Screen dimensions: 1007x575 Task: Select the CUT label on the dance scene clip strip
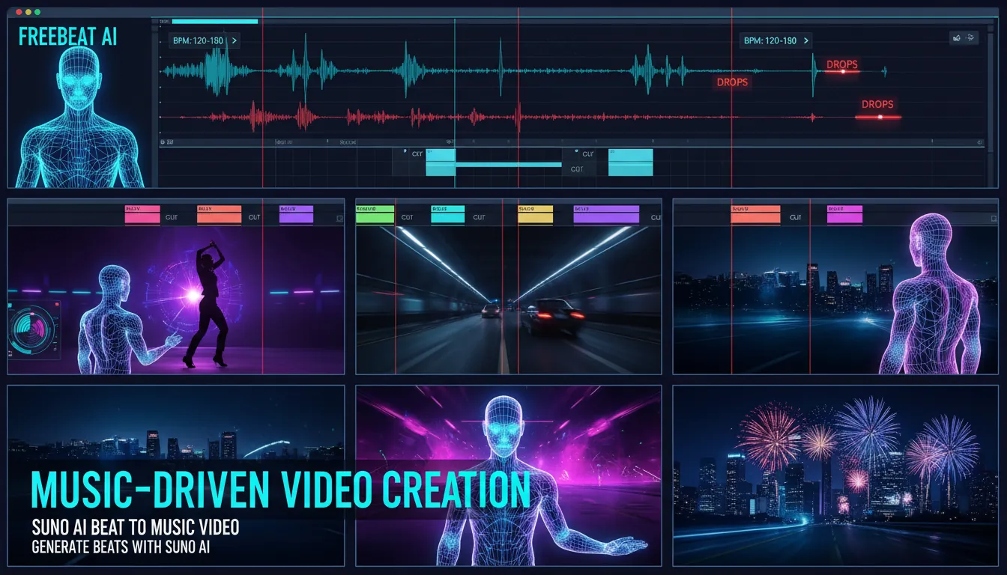click(x=171, y=216)
